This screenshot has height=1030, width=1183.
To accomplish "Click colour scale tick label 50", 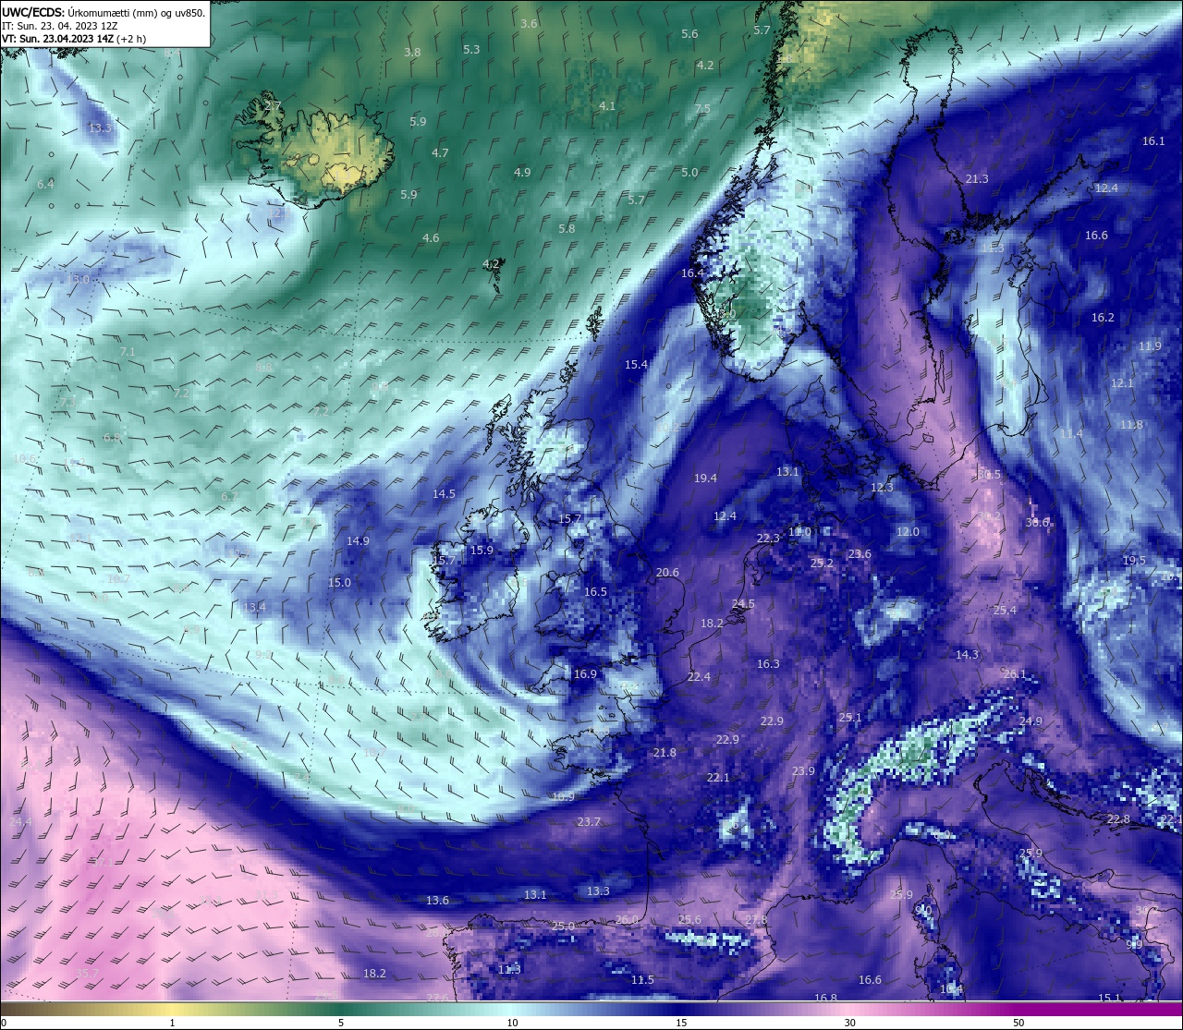I will tap(1018, 1023).
